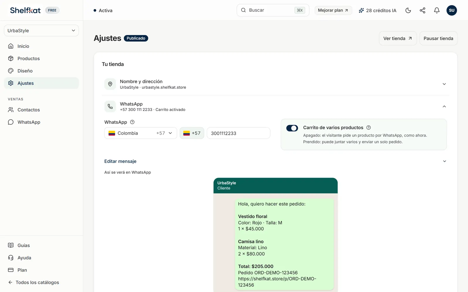Viewport: 468px width, 292px height.
Task: Expand the Editar mensaje section
Action: (x=275, y=161)
